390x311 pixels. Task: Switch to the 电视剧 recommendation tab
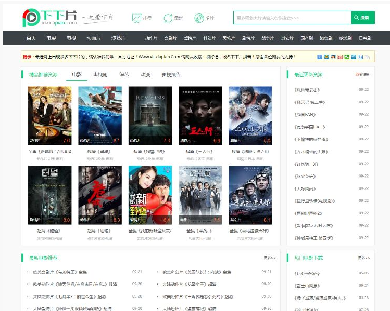(100, 74)
